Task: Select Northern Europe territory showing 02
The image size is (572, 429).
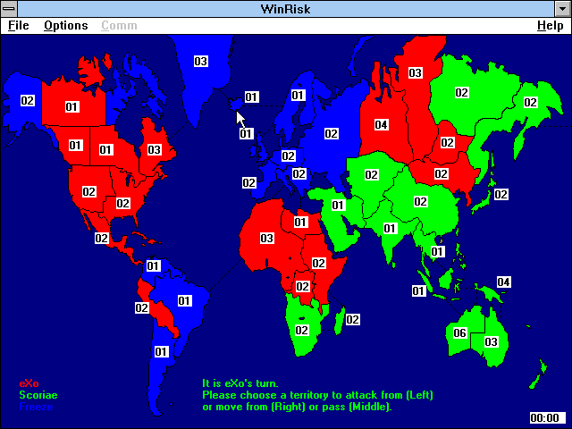Action: [288, 156]
